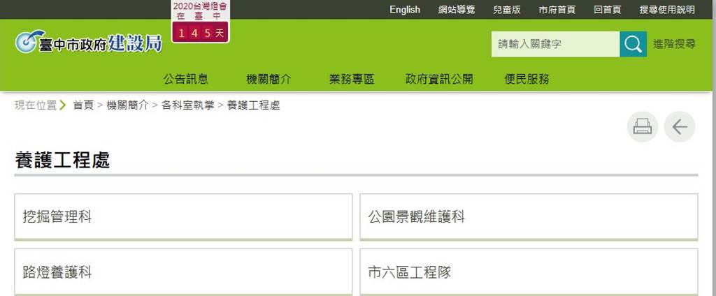
Task: Click the printer icon to print page
Action: (x=642, y=126)
